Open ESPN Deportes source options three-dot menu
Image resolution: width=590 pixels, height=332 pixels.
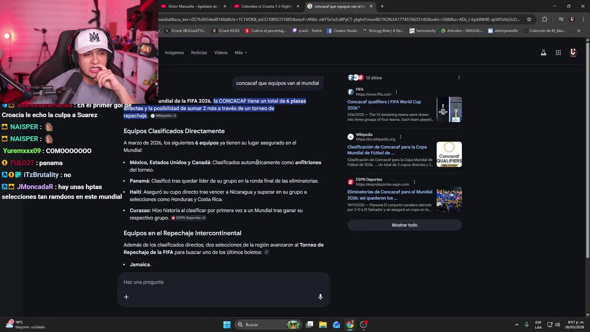pos(414,182)
